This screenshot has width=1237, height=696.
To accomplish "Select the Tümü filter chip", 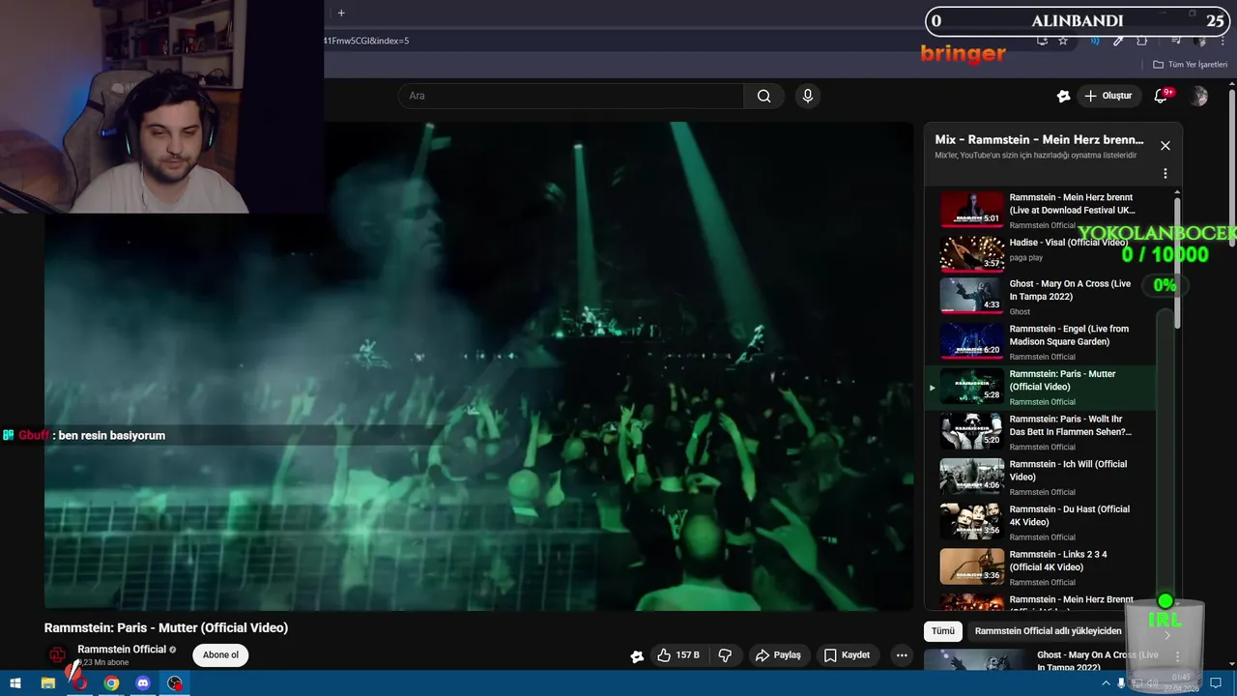I will point(943,631).
